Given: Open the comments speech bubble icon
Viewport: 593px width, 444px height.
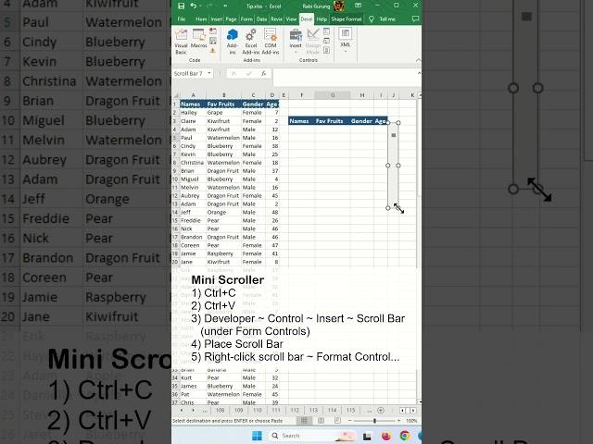Looking at the screenshot, I should (415, 18).
